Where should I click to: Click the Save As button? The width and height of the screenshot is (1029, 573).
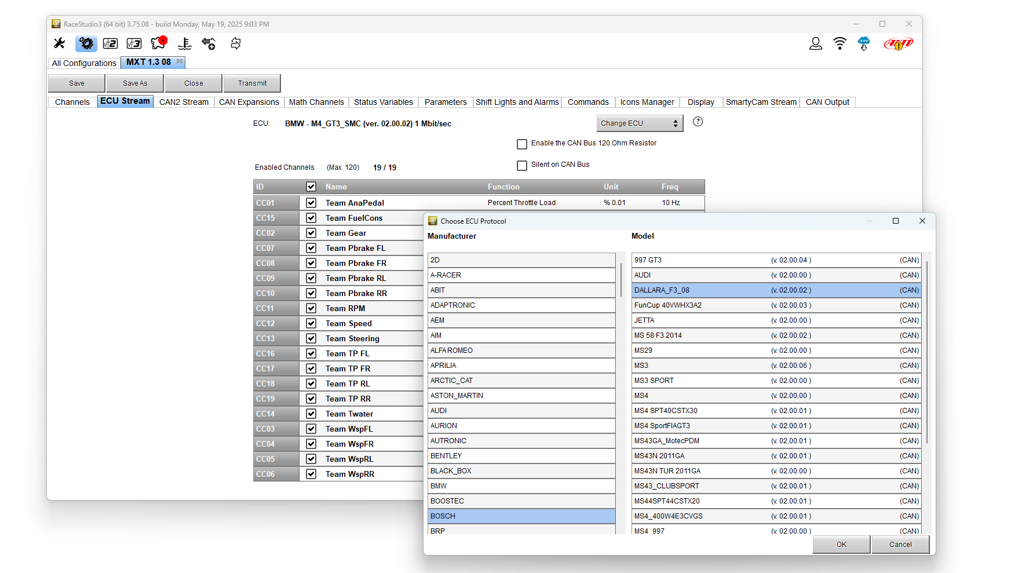[x=135, y=83]
